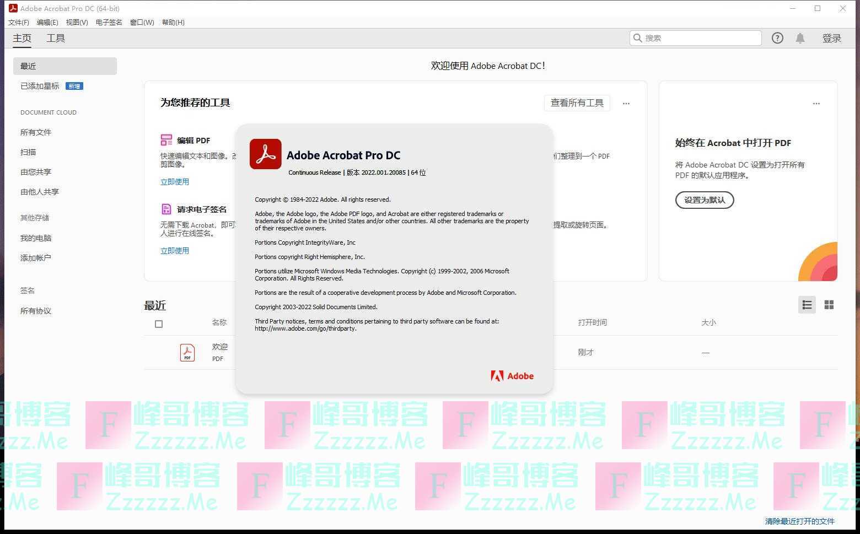Open 扫描 in the sidebar
This screenshot has width=860, height=534.
(28, 152)
